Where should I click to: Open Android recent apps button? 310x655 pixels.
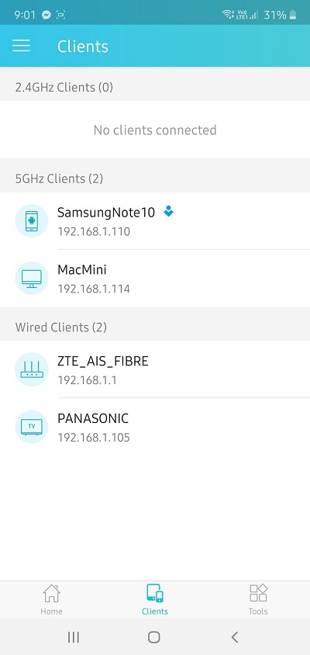(74, 637)
